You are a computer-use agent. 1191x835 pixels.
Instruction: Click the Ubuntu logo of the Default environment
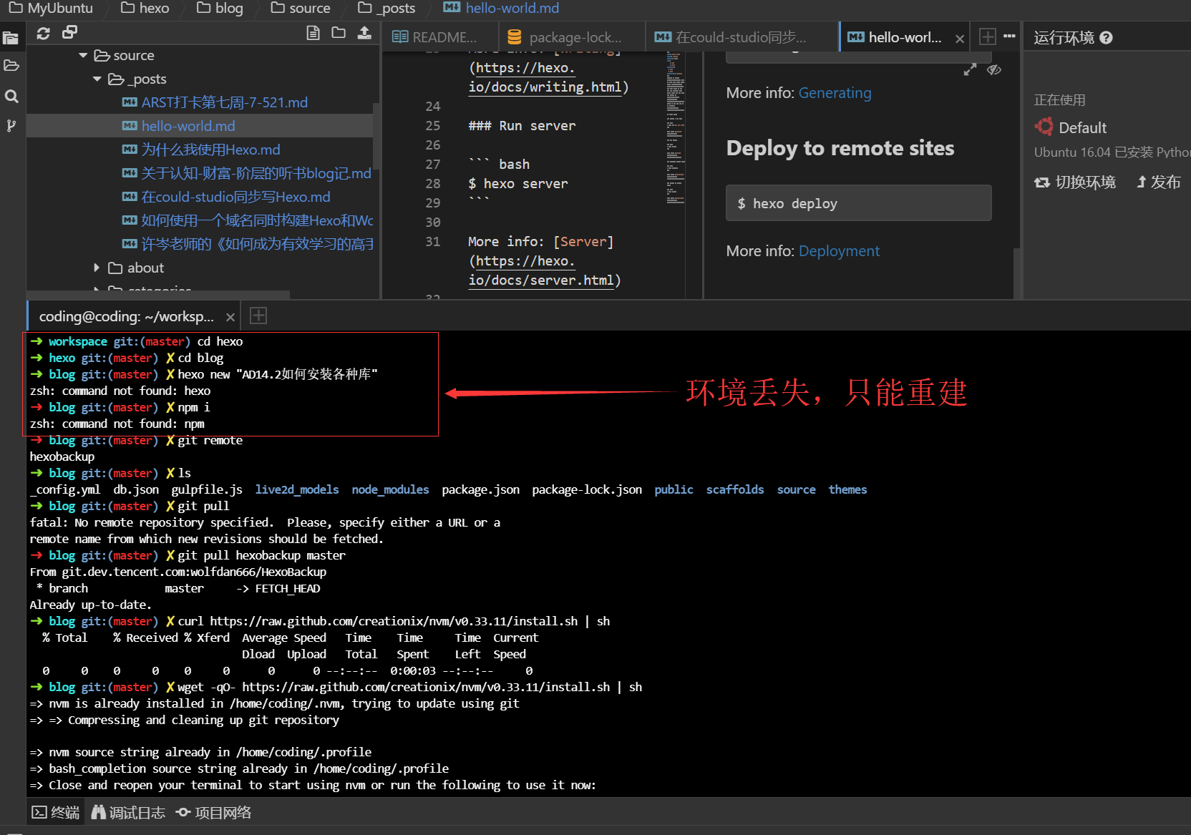(x=1044, y=127)
